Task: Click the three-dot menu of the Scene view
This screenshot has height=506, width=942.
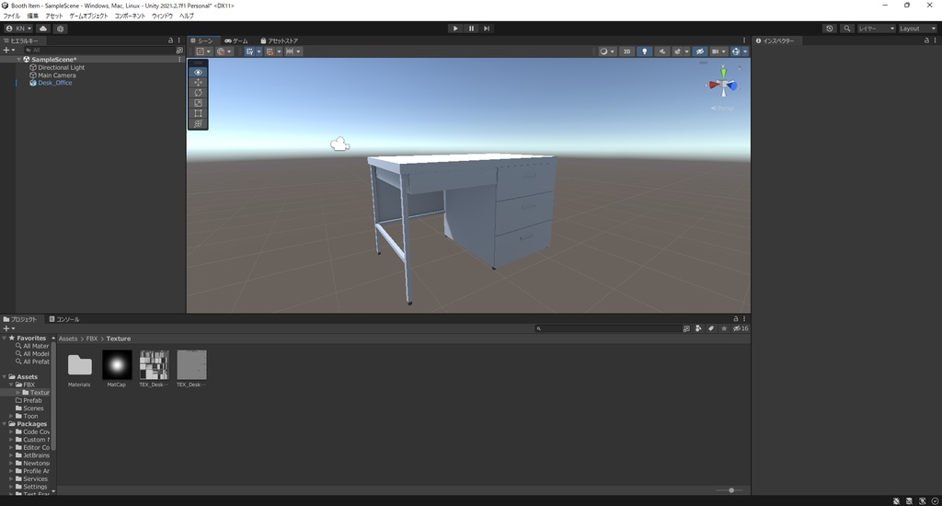Action: pyautogui.click(x=743, y=40)
